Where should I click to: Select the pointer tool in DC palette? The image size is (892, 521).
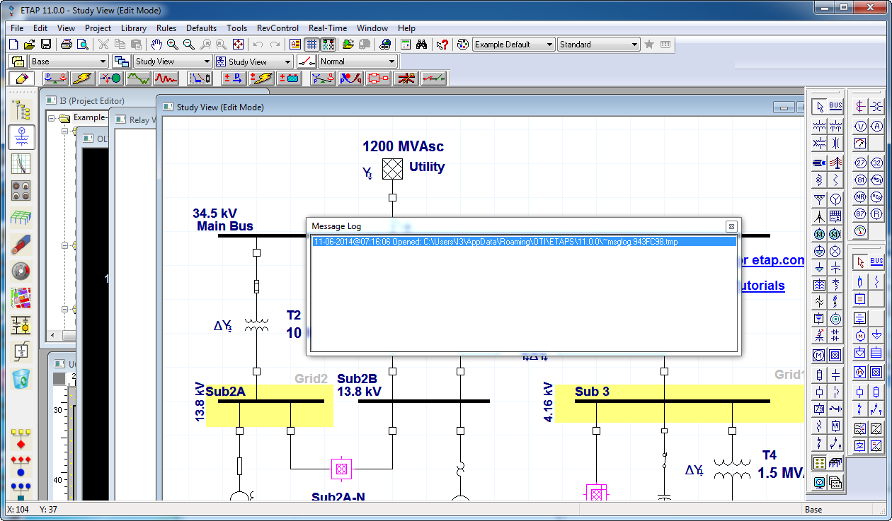[860, 262]
